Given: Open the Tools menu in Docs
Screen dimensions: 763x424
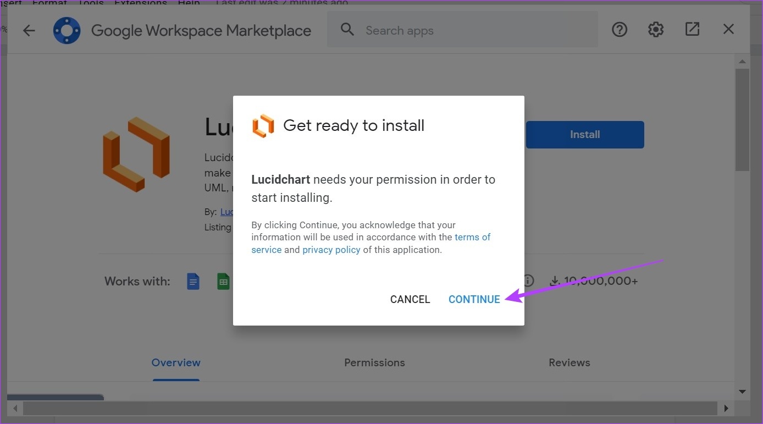Looking at the screenshot, I should [x=90, y=3].
